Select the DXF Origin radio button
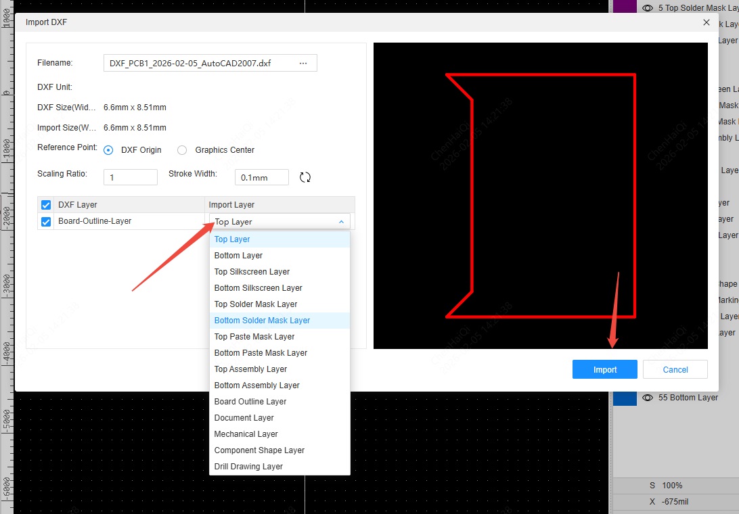 pos(108,150)
